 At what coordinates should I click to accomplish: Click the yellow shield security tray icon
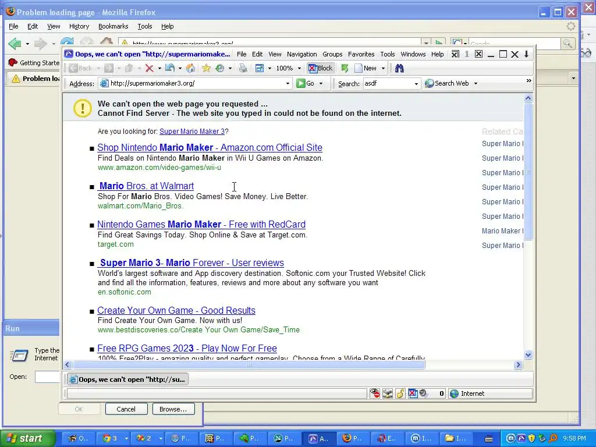point(532,439)
